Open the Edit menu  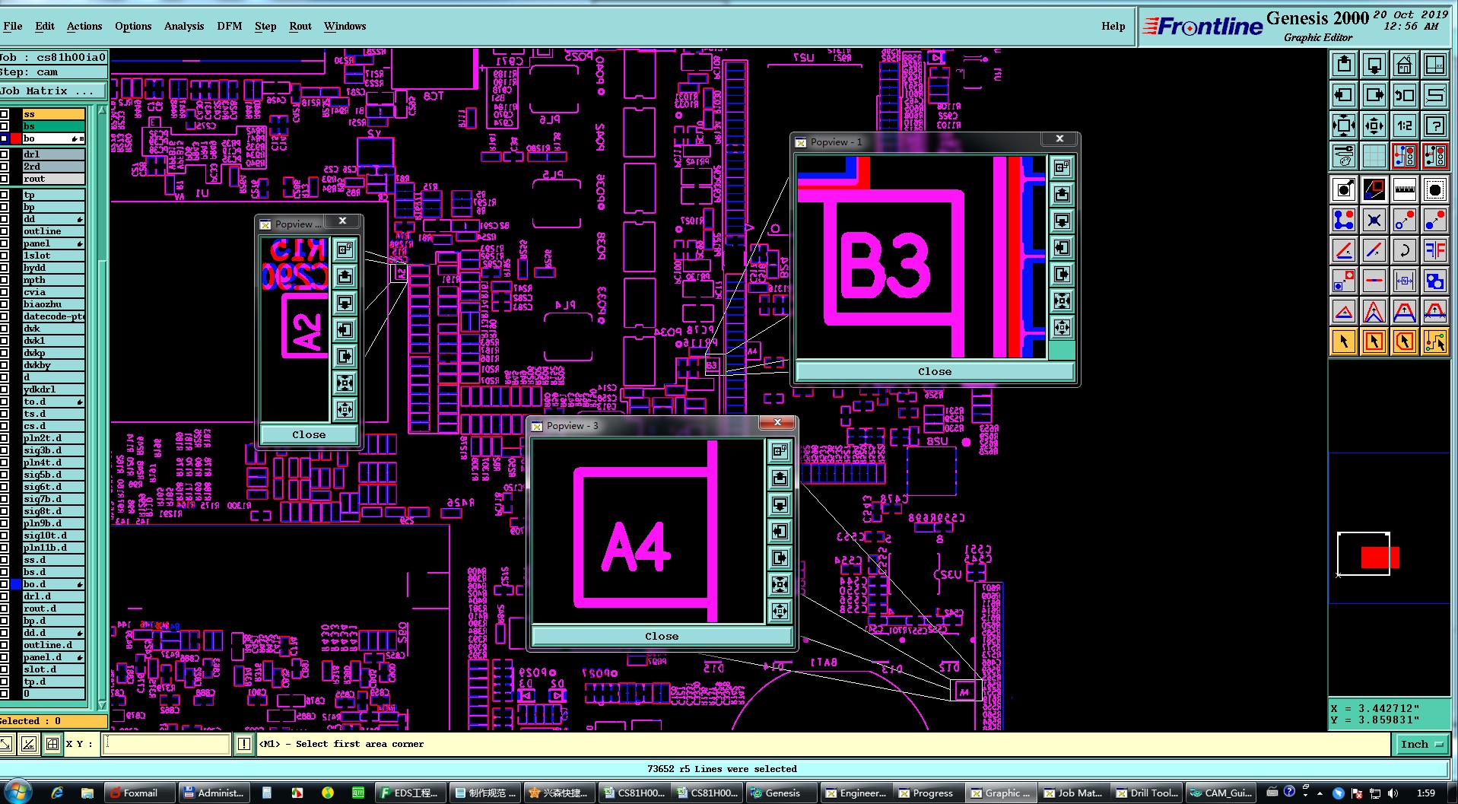45,26
